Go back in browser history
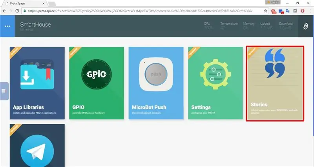Viewport: 314px width, 167px height. [x=4, y=11]
